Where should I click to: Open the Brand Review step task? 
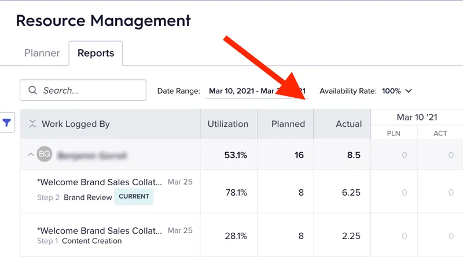tap(88, 197)
